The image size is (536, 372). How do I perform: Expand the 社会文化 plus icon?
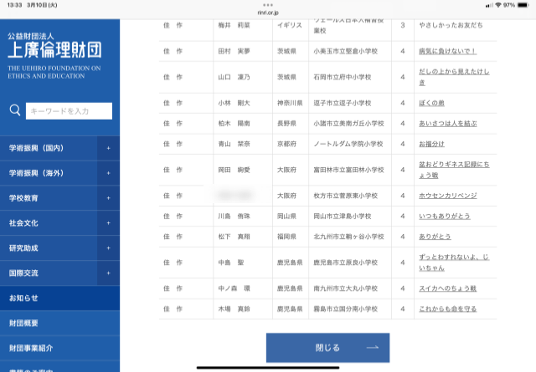coord(108,223)
